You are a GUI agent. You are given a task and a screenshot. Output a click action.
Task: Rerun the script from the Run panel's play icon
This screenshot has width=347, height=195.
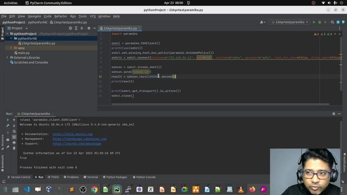8,120
